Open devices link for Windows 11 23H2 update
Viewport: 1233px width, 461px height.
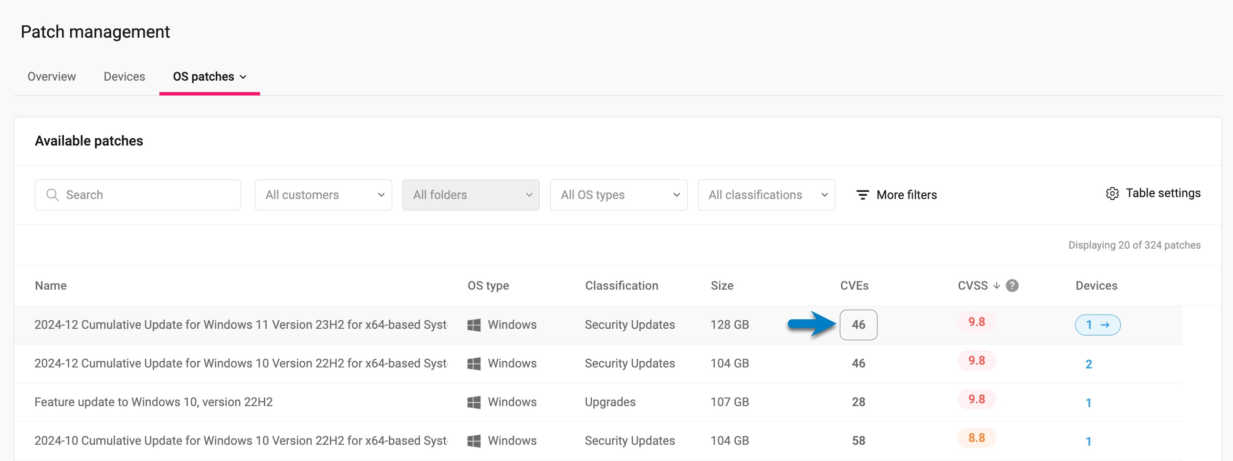(x=1097, y=325)
